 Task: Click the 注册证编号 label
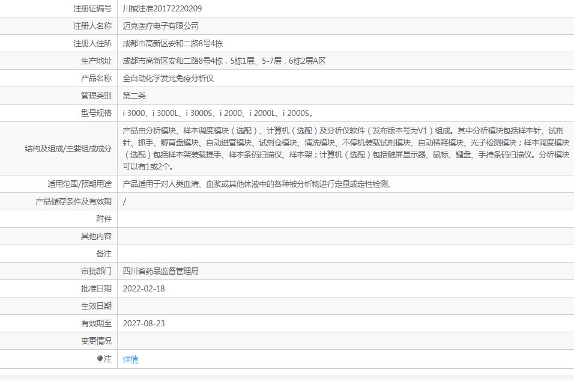click(x=92, y=8)
